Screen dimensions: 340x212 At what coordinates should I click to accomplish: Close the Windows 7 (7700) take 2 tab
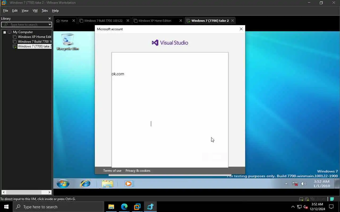[232, 21]
